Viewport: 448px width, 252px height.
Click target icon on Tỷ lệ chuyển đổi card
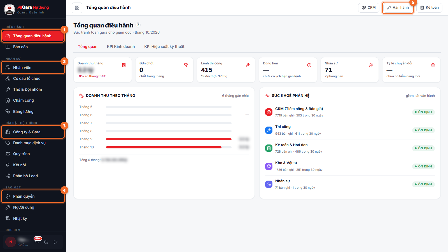(x=433, y=65)
